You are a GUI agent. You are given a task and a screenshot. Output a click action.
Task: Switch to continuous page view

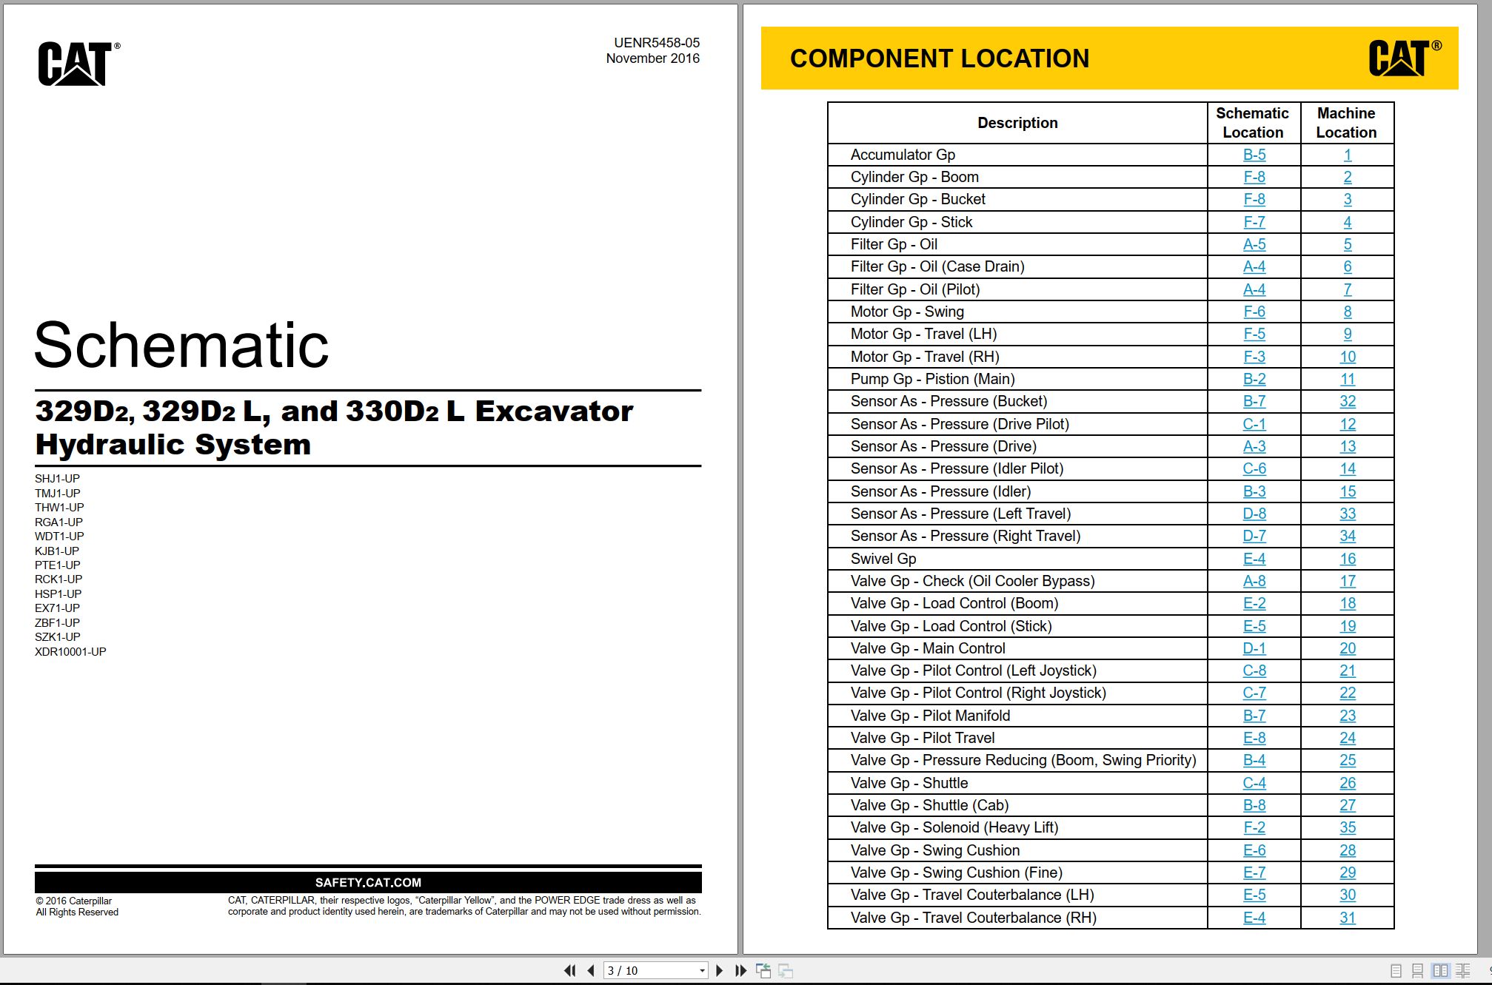(x=1418, y=971)
